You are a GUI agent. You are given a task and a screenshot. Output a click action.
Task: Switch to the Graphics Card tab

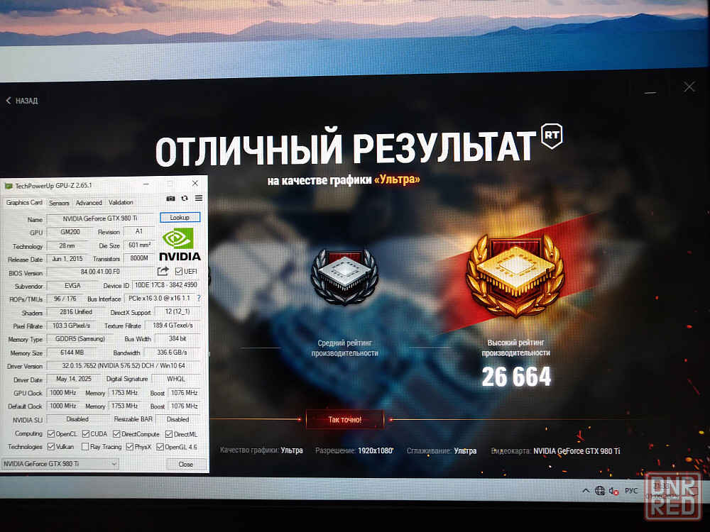pos(24,202)
